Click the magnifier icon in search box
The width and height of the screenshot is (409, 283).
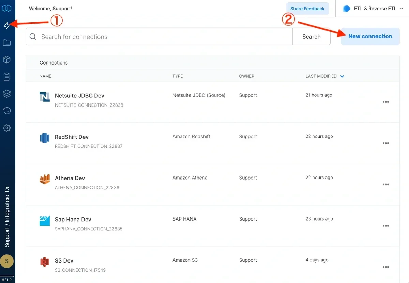click(x=33, y=37)
